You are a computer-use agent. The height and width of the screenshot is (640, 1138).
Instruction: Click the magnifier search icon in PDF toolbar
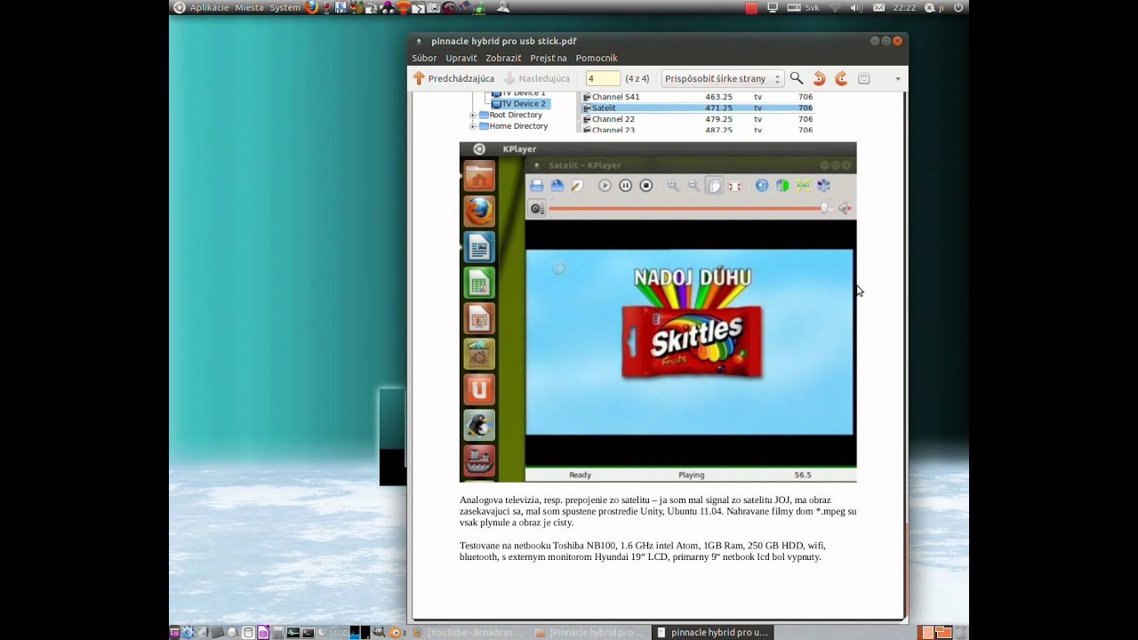click(x=797, y=78)
